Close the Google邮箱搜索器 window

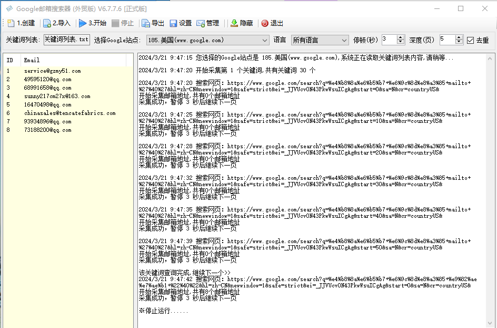(x=485, y=8)
